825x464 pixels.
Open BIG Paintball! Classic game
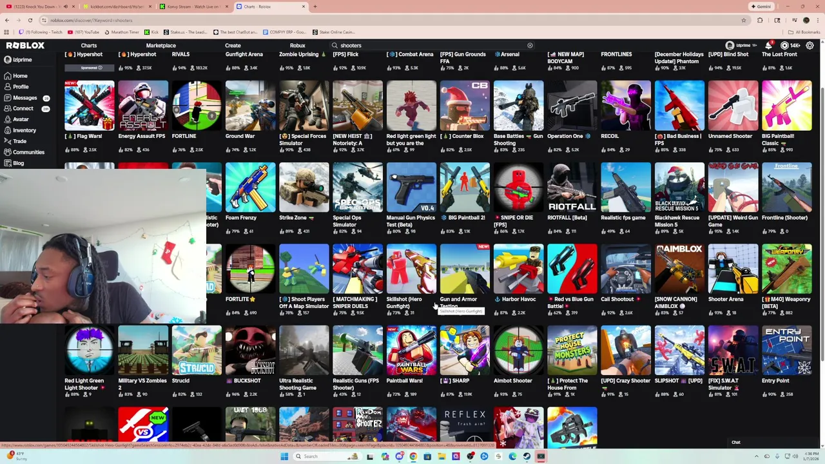point(786,106)
